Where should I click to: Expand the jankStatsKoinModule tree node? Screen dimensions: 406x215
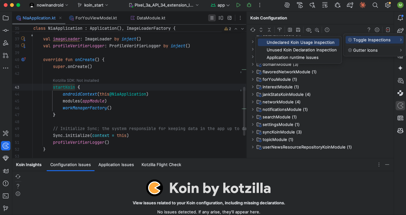[253, 94]
